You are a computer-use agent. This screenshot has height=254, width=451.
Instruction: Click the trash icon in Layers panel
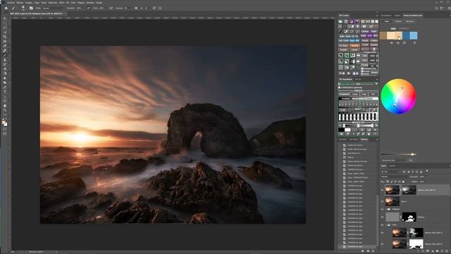point(447,251)
